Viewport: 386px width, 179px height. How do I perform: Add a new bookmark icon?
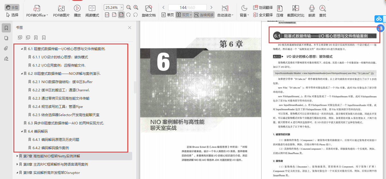click(36, 37)
